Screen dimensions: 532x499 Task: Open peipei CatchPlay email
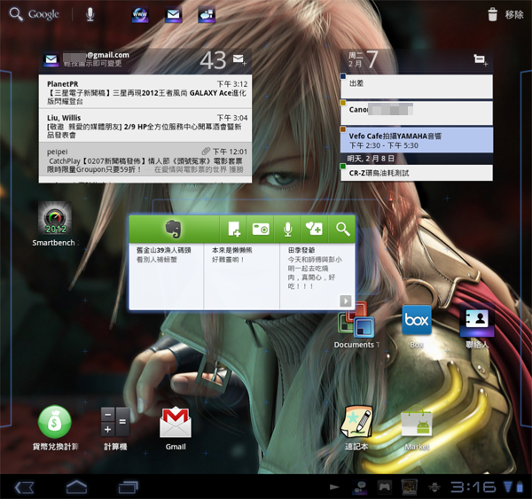pos(145,160)
